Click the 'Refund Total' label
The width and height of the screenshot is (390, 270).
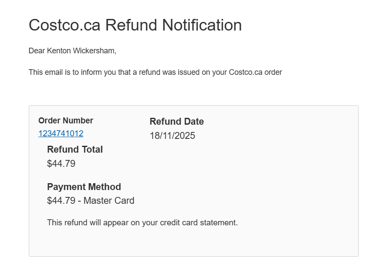tap(75, 150)
